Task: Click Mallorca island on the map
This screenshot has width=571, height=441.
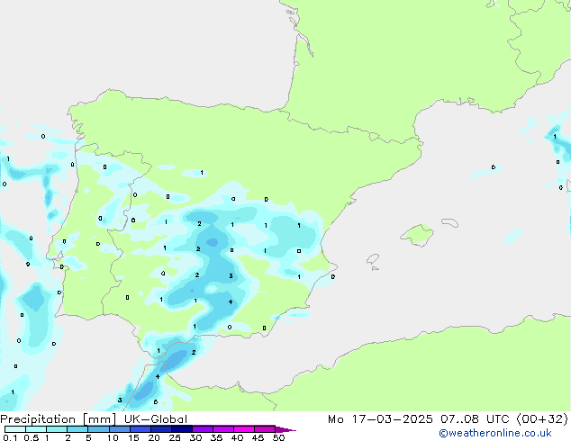Action: coord(418,235)
